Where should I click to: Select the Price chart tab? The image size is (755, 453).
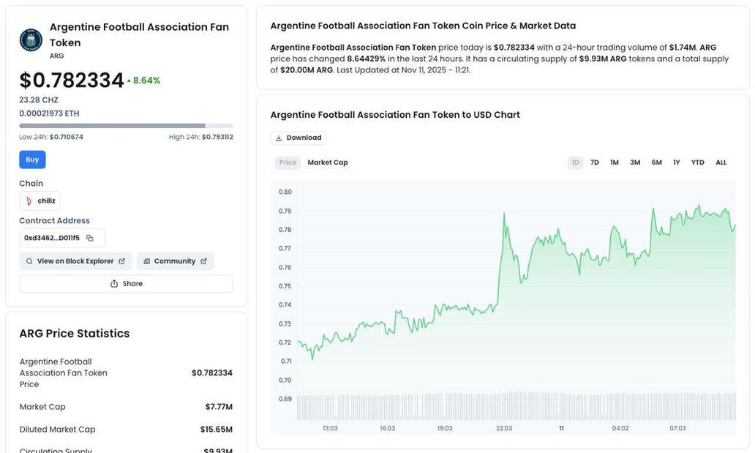pyautogui.click(x=288, y=162)
